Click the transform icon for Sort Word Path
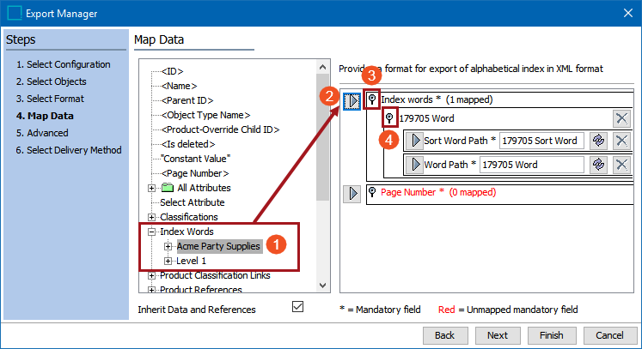The image size is (642, 349). [x=599, y=141]
